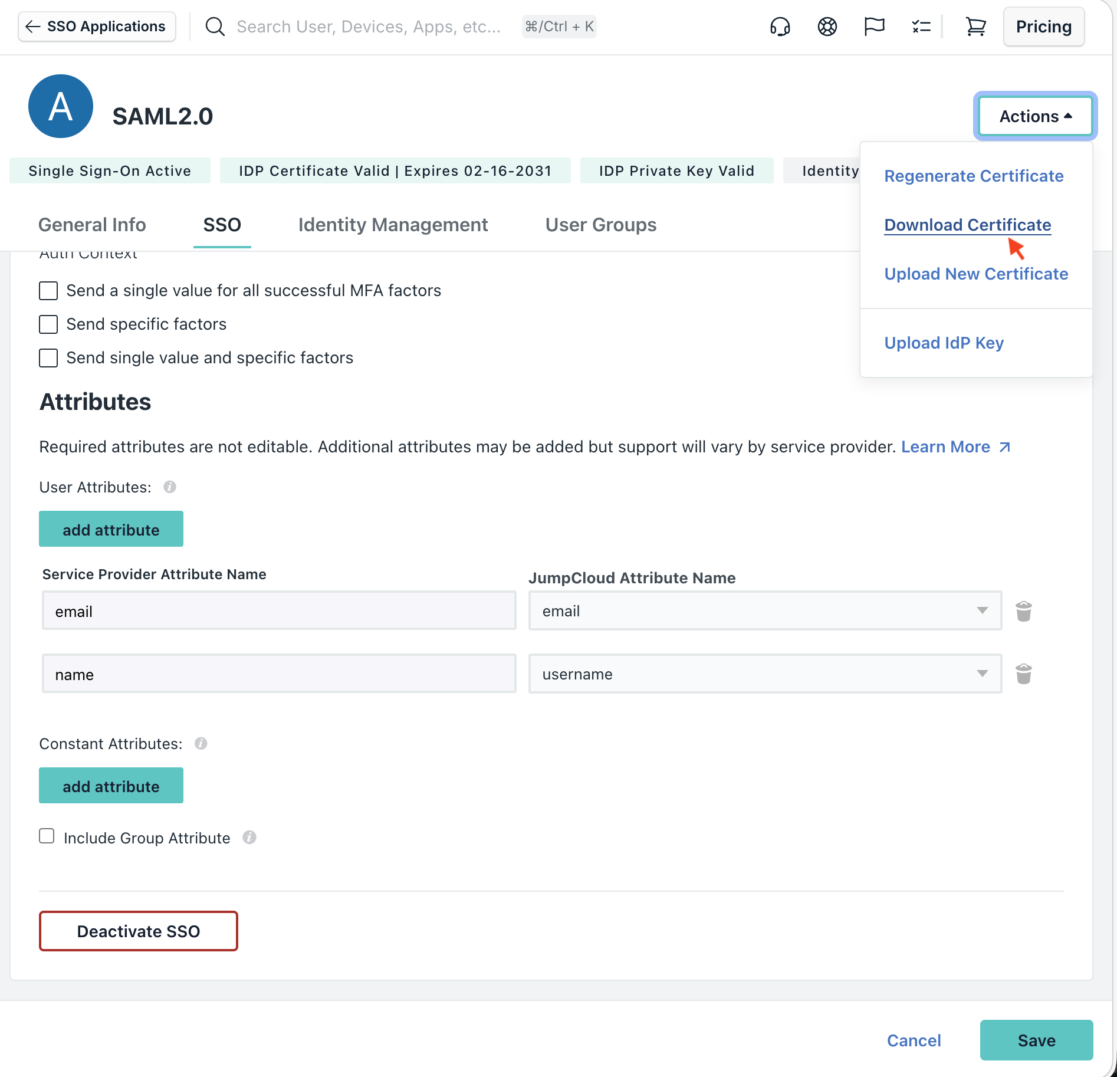Image resolution: width=1117 pixels, height=1077 pixels.
Task: Open the support headset icon
Action: click(780, 27)
